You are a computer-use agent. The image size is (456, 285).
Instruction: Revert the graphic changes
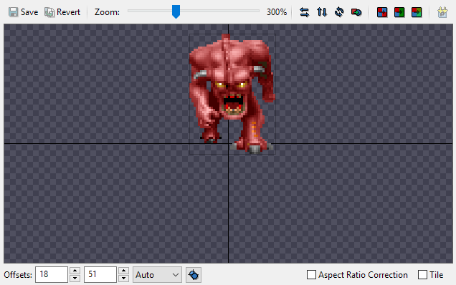pos(62,12)
